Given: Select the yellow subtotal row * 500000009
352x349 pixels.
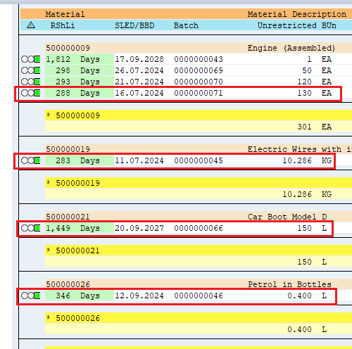Looking at the screenshot, I should 199,115.
